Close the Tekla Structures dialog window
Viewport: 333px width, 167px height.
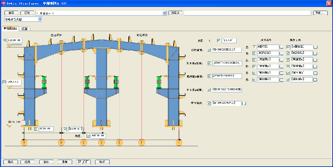[x=329, y=3]
